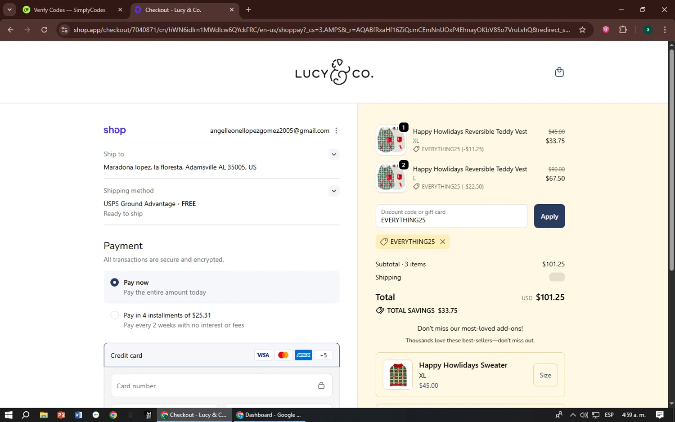The image size is (675, 422).
Task: Open the account options three-dot menu
Action: pyautogui.click(x=336, y=130)
